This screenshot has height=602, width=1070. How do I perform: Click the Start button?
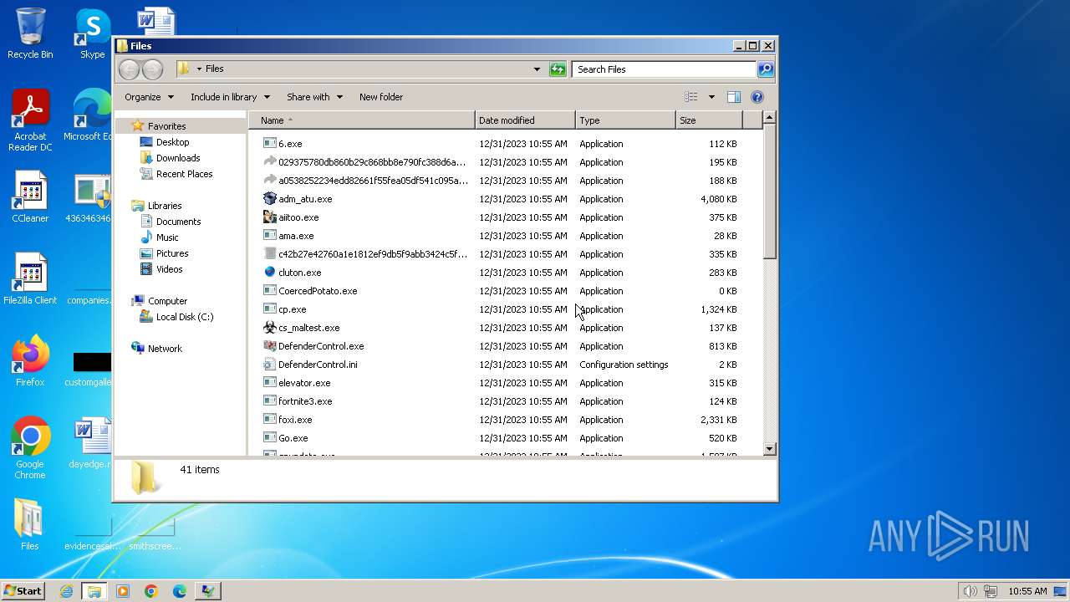coord(23,591)
